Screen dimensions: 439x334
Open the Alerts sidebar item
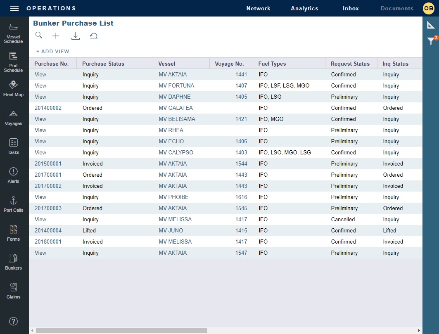[13, 175]
